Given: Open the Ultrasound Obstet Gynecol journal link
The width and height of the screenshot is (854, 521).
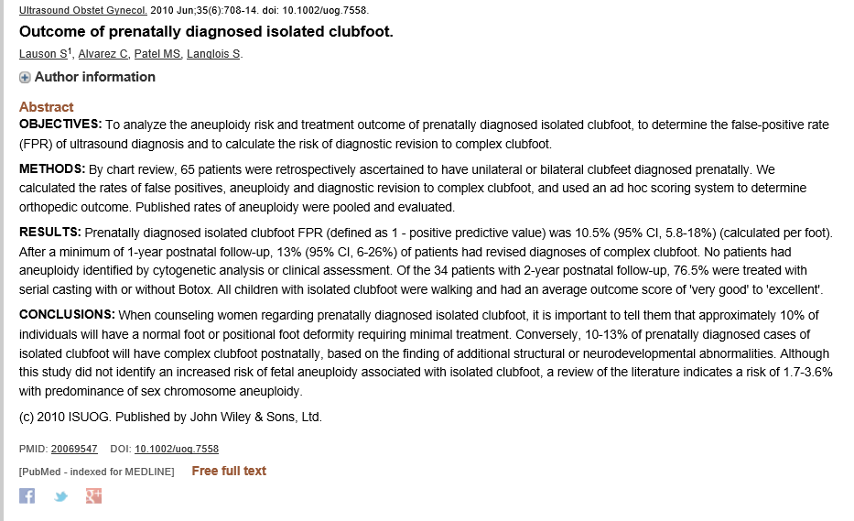Looking at the screenshot, I should pos(83,10).
